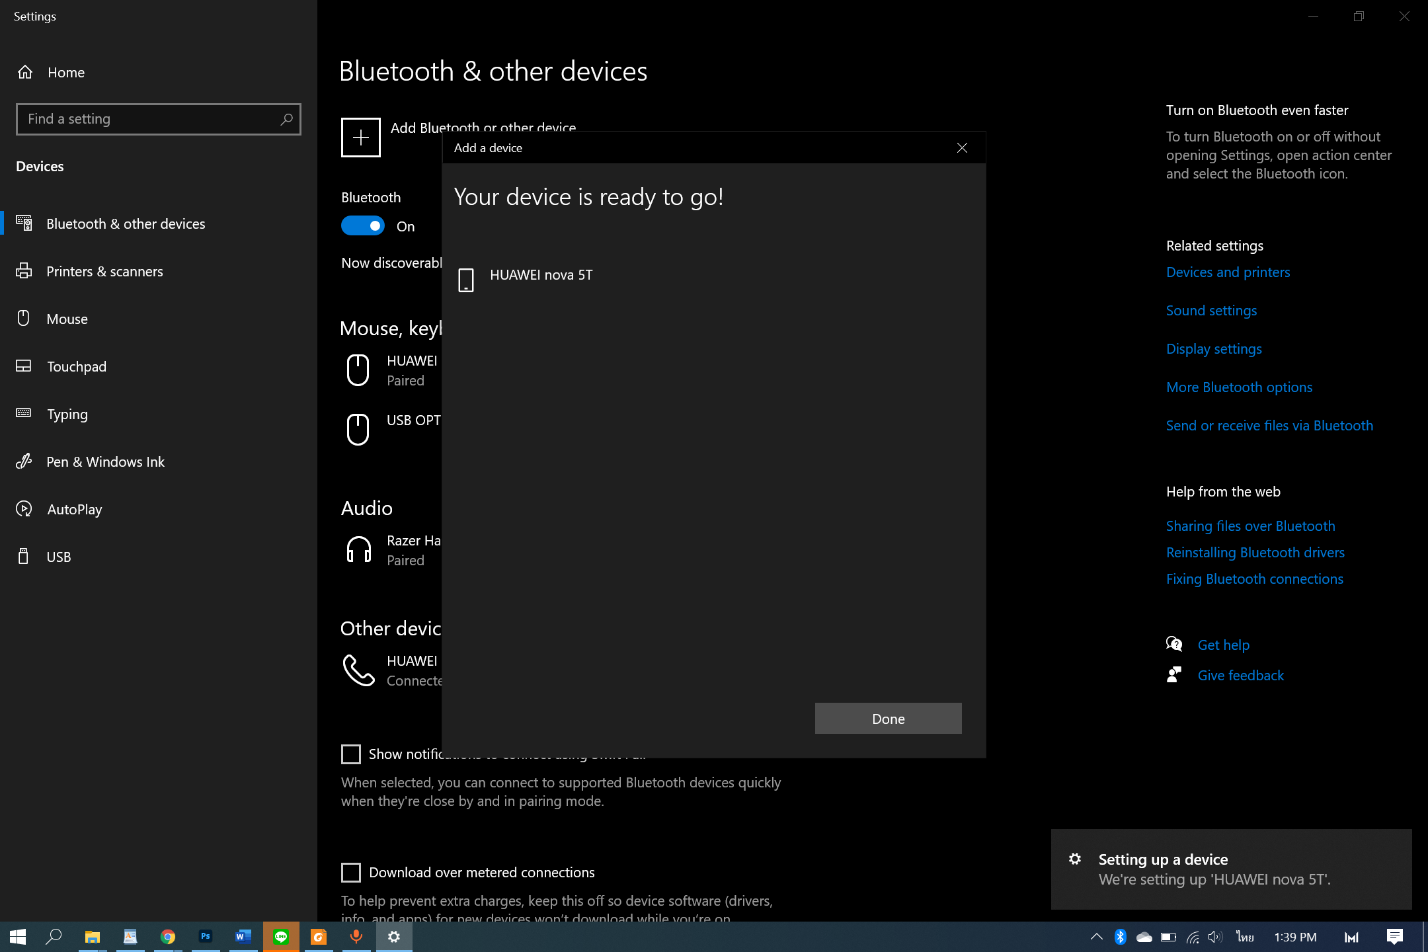Switch the ไทย input language indicator

(1245, 937)
